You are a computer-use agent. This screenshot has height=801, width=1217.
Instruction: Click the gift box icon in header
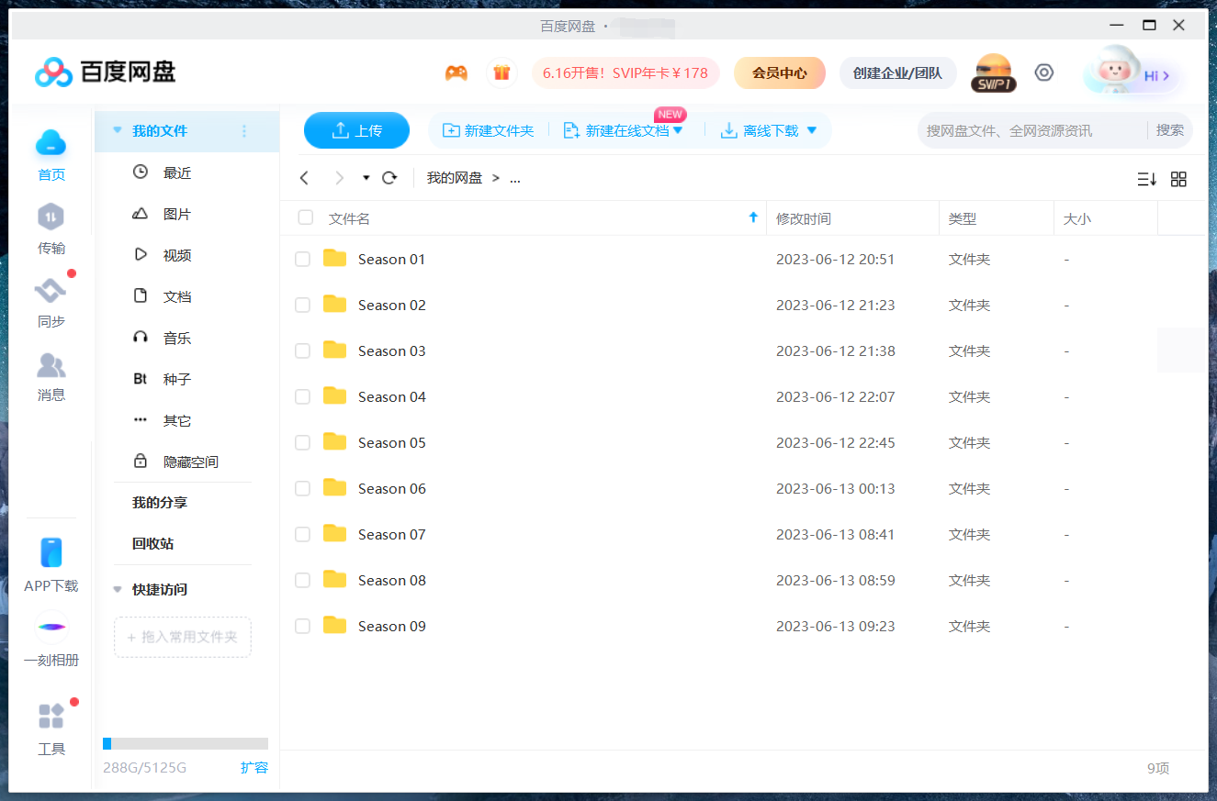pos(501,73)
